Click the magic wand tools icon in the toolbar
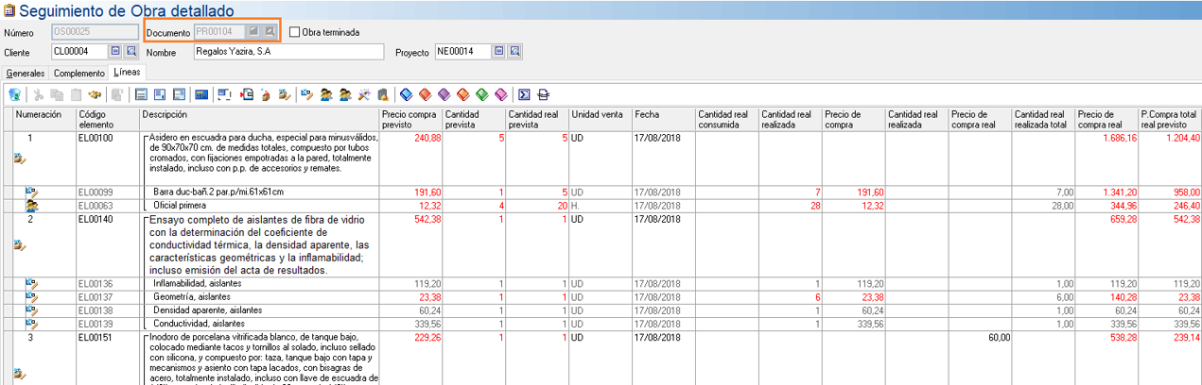The height and width of the screenshot is (385, 1202). [x=364, y=94]
